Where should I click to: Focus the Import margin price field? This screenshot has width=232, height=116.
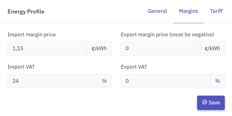click(x=47, y=49)
